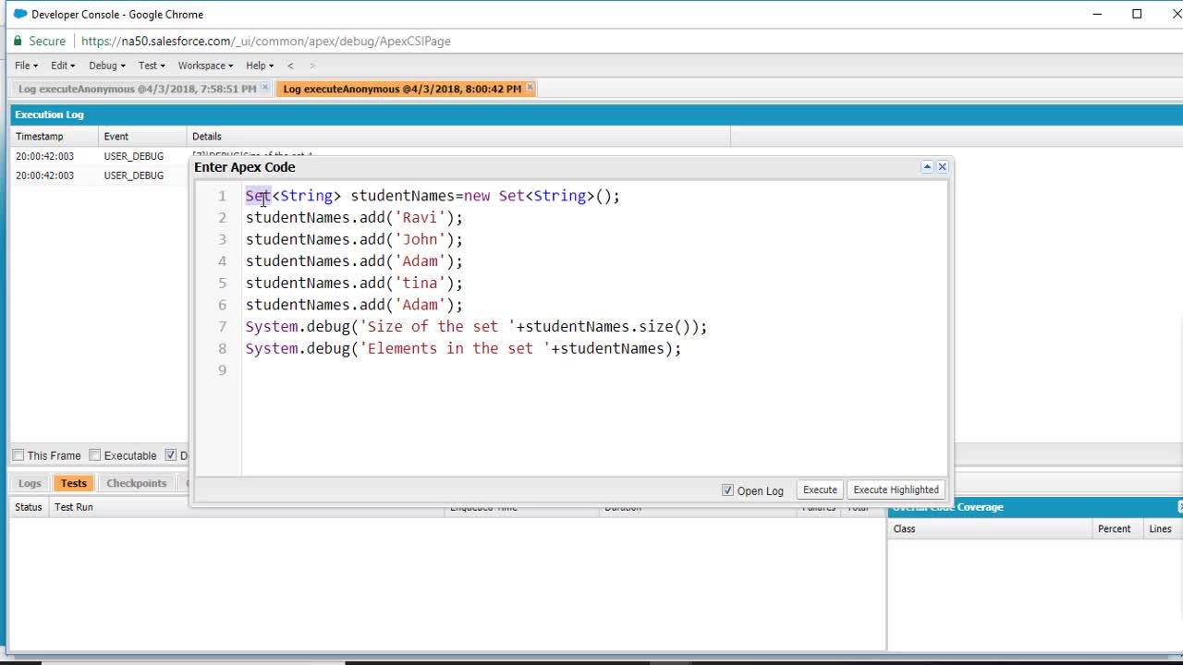
Task: Select the 8:00:42 PM log tab
Action: [x=402, y=89]
